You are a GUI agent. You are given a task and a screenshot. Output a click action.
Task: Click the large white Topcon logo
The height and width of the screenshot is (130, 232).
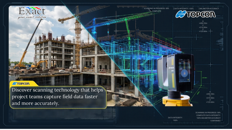[x=195, y=14]
